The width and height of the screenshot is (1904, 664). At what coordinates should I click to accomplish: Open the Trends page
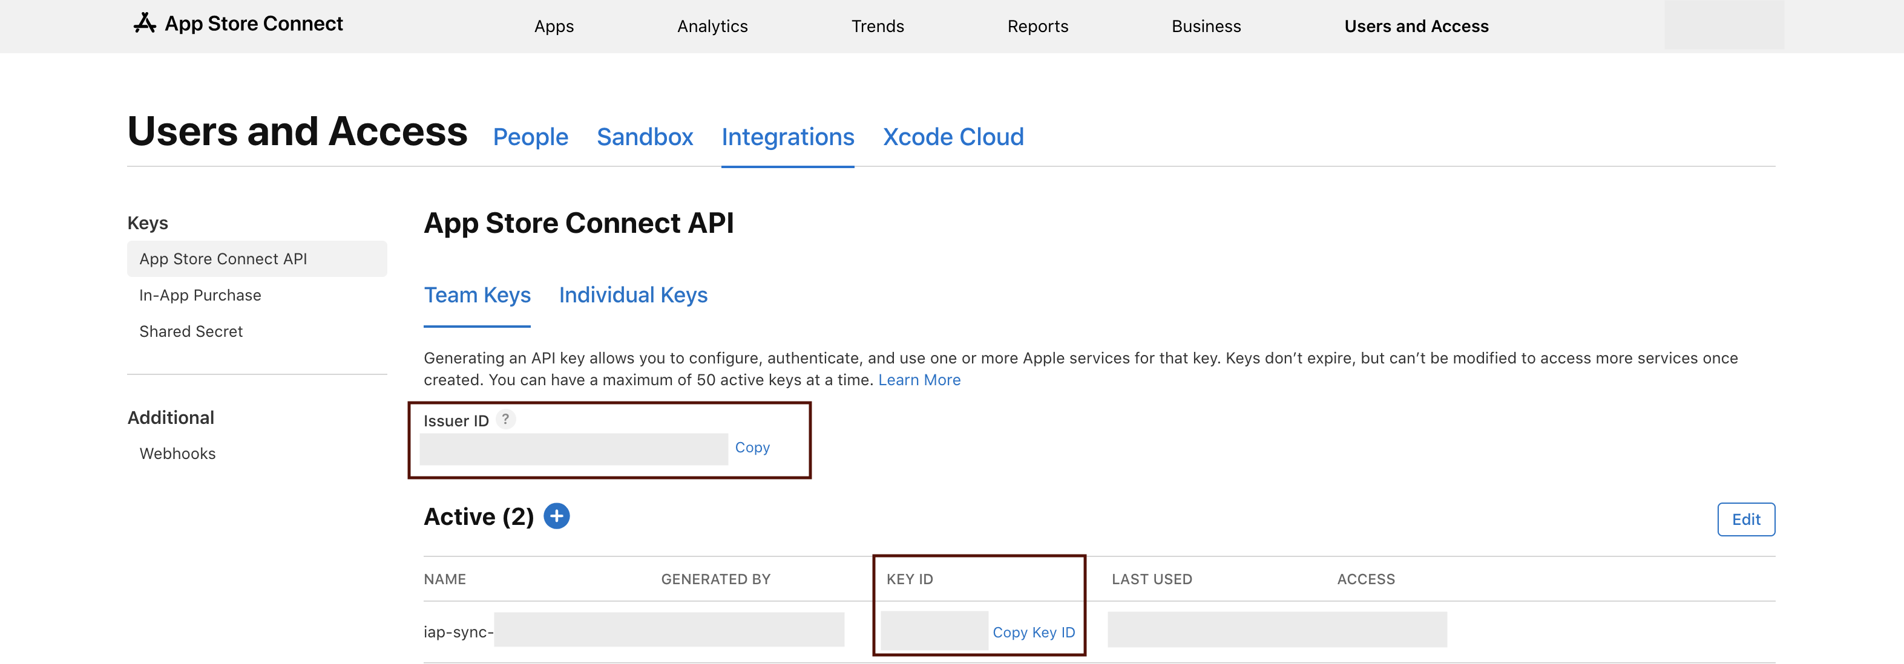[878, 26]
